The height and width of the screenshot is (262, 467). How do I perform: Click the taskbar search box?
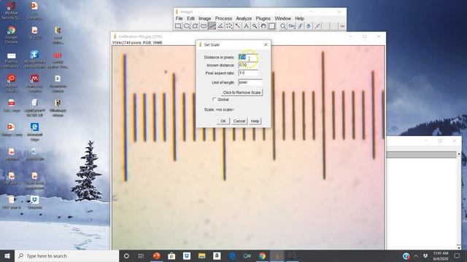point(66,255)
